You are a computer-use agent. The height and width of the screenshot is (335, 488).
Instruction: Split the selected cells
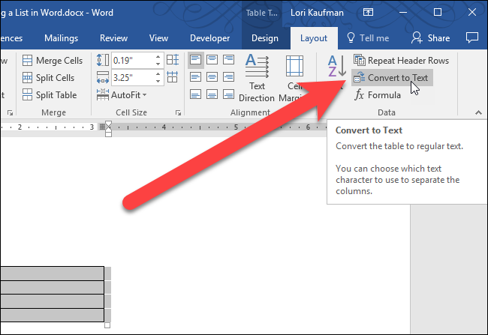(x=50, y=78)
